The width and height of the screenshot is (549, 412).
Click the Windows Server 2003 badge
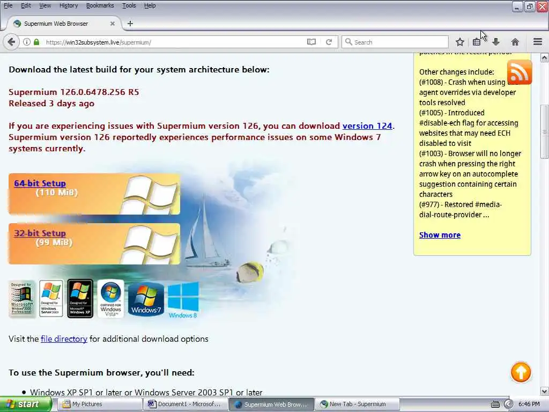[51, 298]
